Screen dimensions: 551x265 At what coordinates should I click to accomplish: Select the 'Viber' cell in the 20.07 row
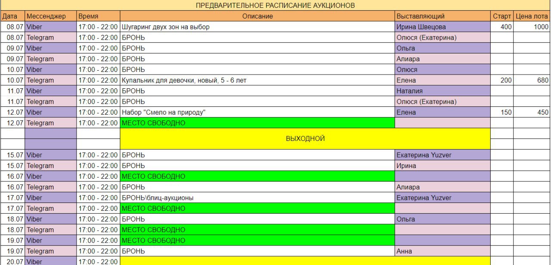[x=51, y=261]
